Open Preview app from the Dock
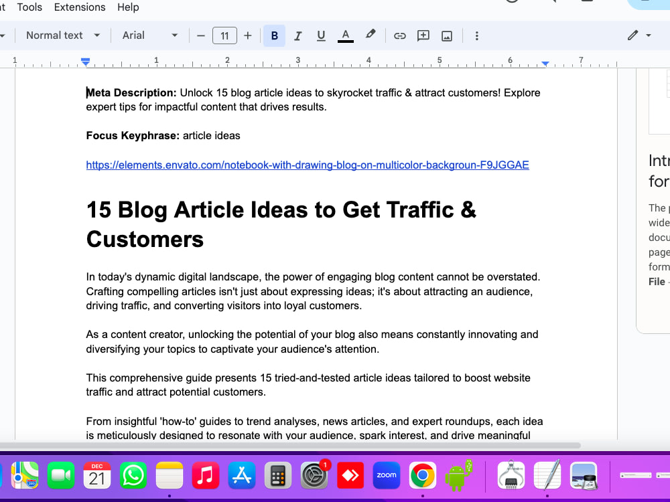670x502 pixels. pos(584,475)
